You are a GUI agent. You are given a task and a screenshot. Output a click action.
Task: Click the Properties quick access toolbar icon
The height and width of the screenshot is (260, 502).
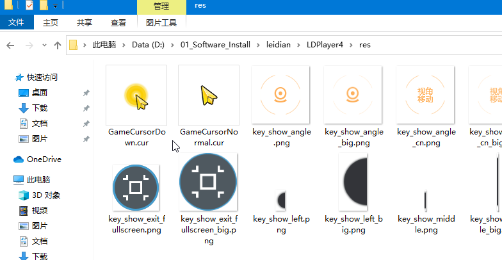[x=29, y=6]
